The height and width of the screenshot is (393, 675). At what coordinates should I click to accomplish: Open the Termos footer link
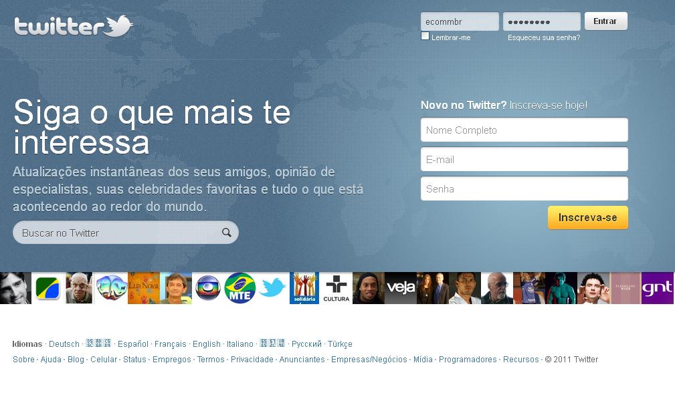pos(211,360)
